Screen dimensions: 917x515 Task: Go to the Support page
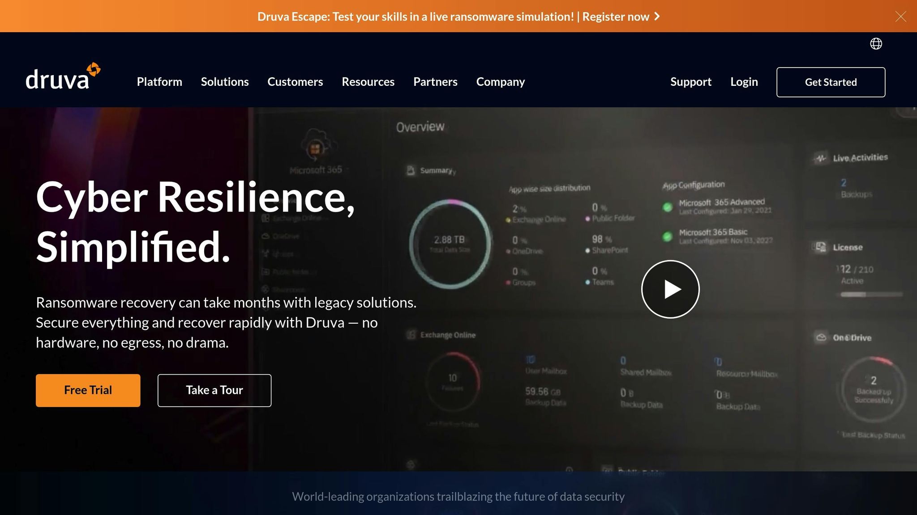pyautogui.click(x=691, y=82)
